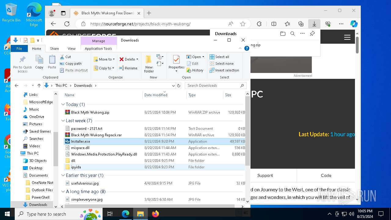Switch to View ribbon tab
This screenshot has width=391, height=220.
71,48
